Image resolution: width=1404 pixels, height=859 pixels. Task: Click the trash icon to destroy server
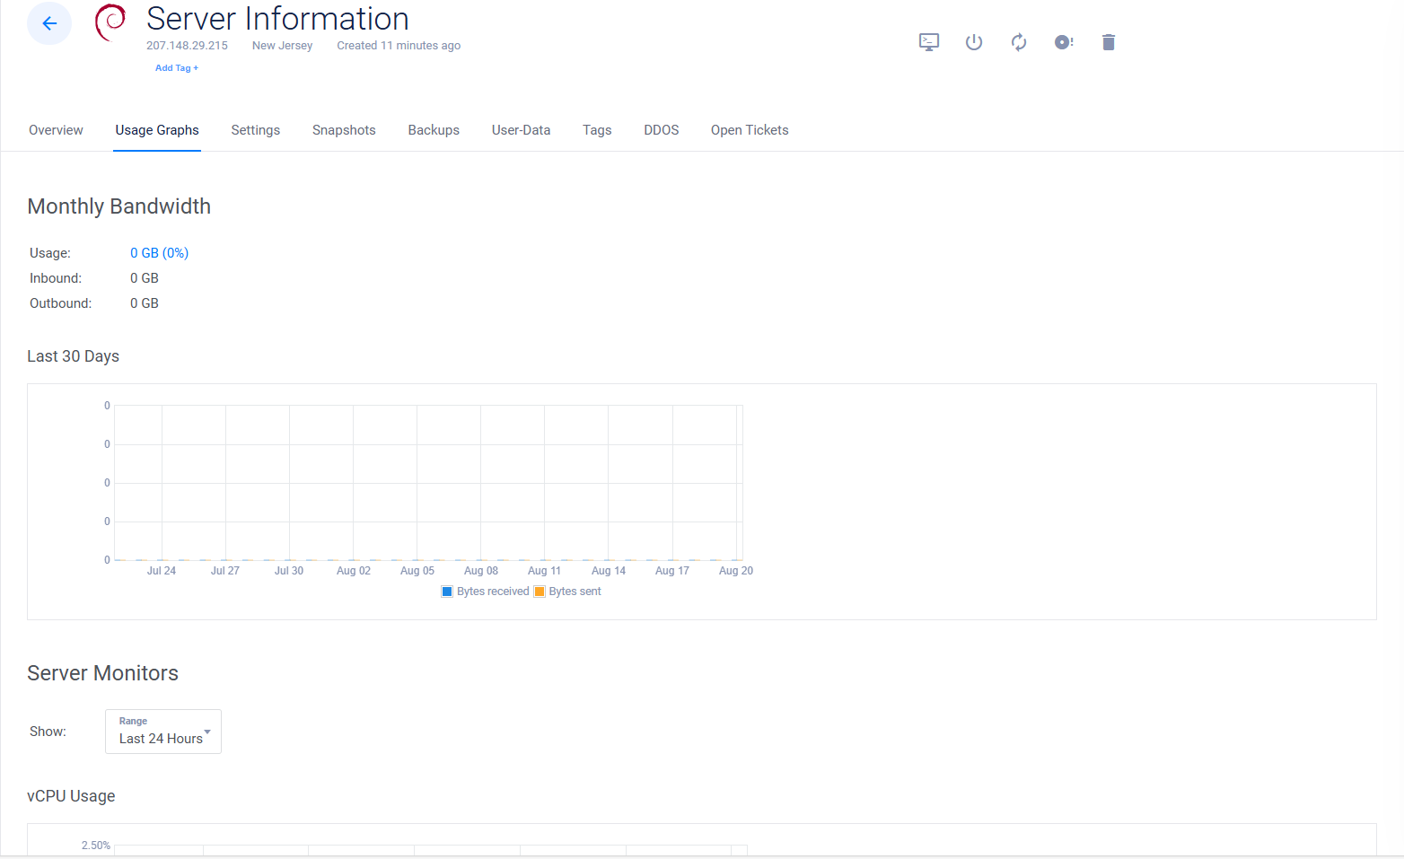(x=1109, y=42)
